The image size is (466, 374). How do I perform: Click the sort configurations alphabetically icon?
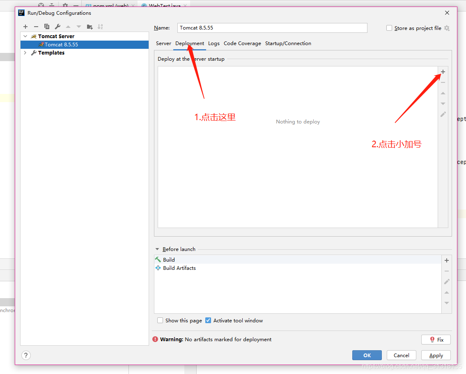coord(100,26)
